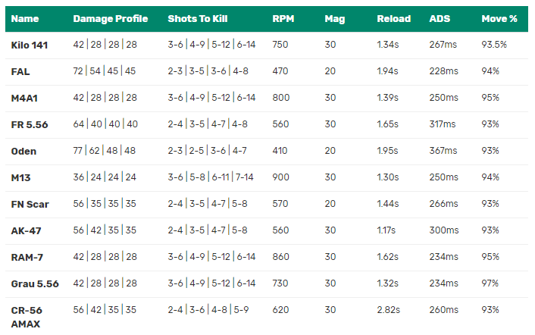This screenshot has height=335, width=535.
Task: Click the ADS column header
Action: 440,19
